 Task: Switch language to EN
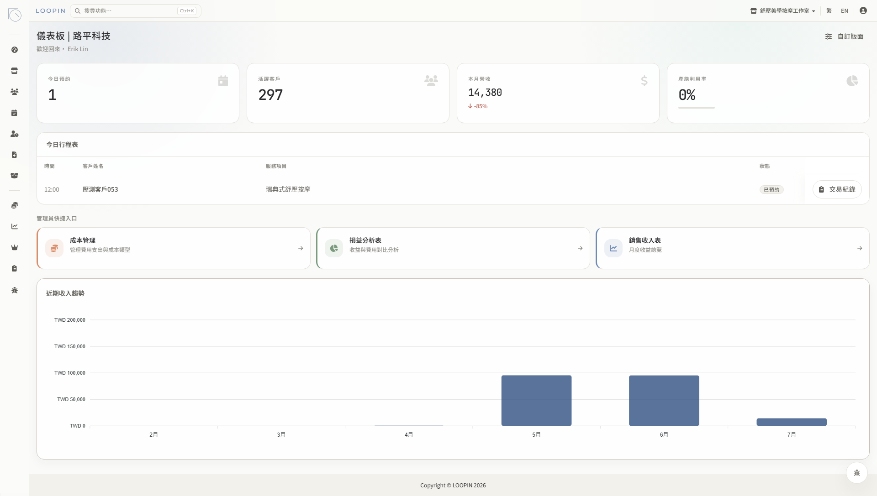click(845, 11)
